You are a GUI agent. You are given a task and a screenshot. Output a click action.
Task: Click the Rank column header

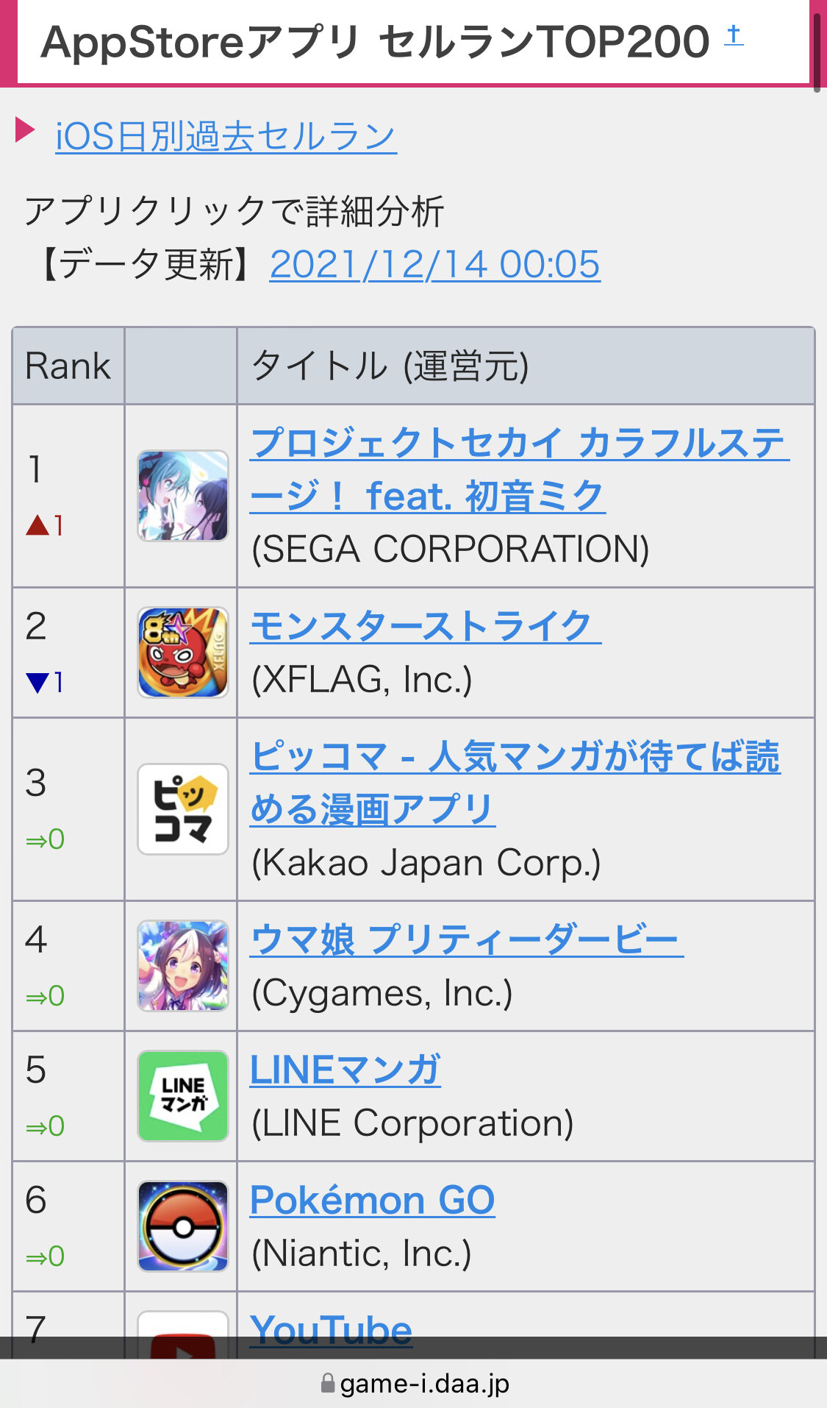(68, 366)
